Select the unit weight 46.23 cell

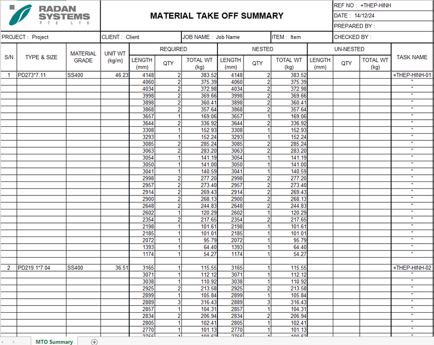pyautogui.click(x=115, y=75)
